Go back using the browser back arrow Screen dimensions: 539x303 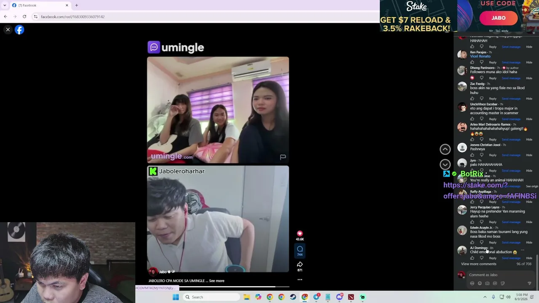tap(5, 16)
